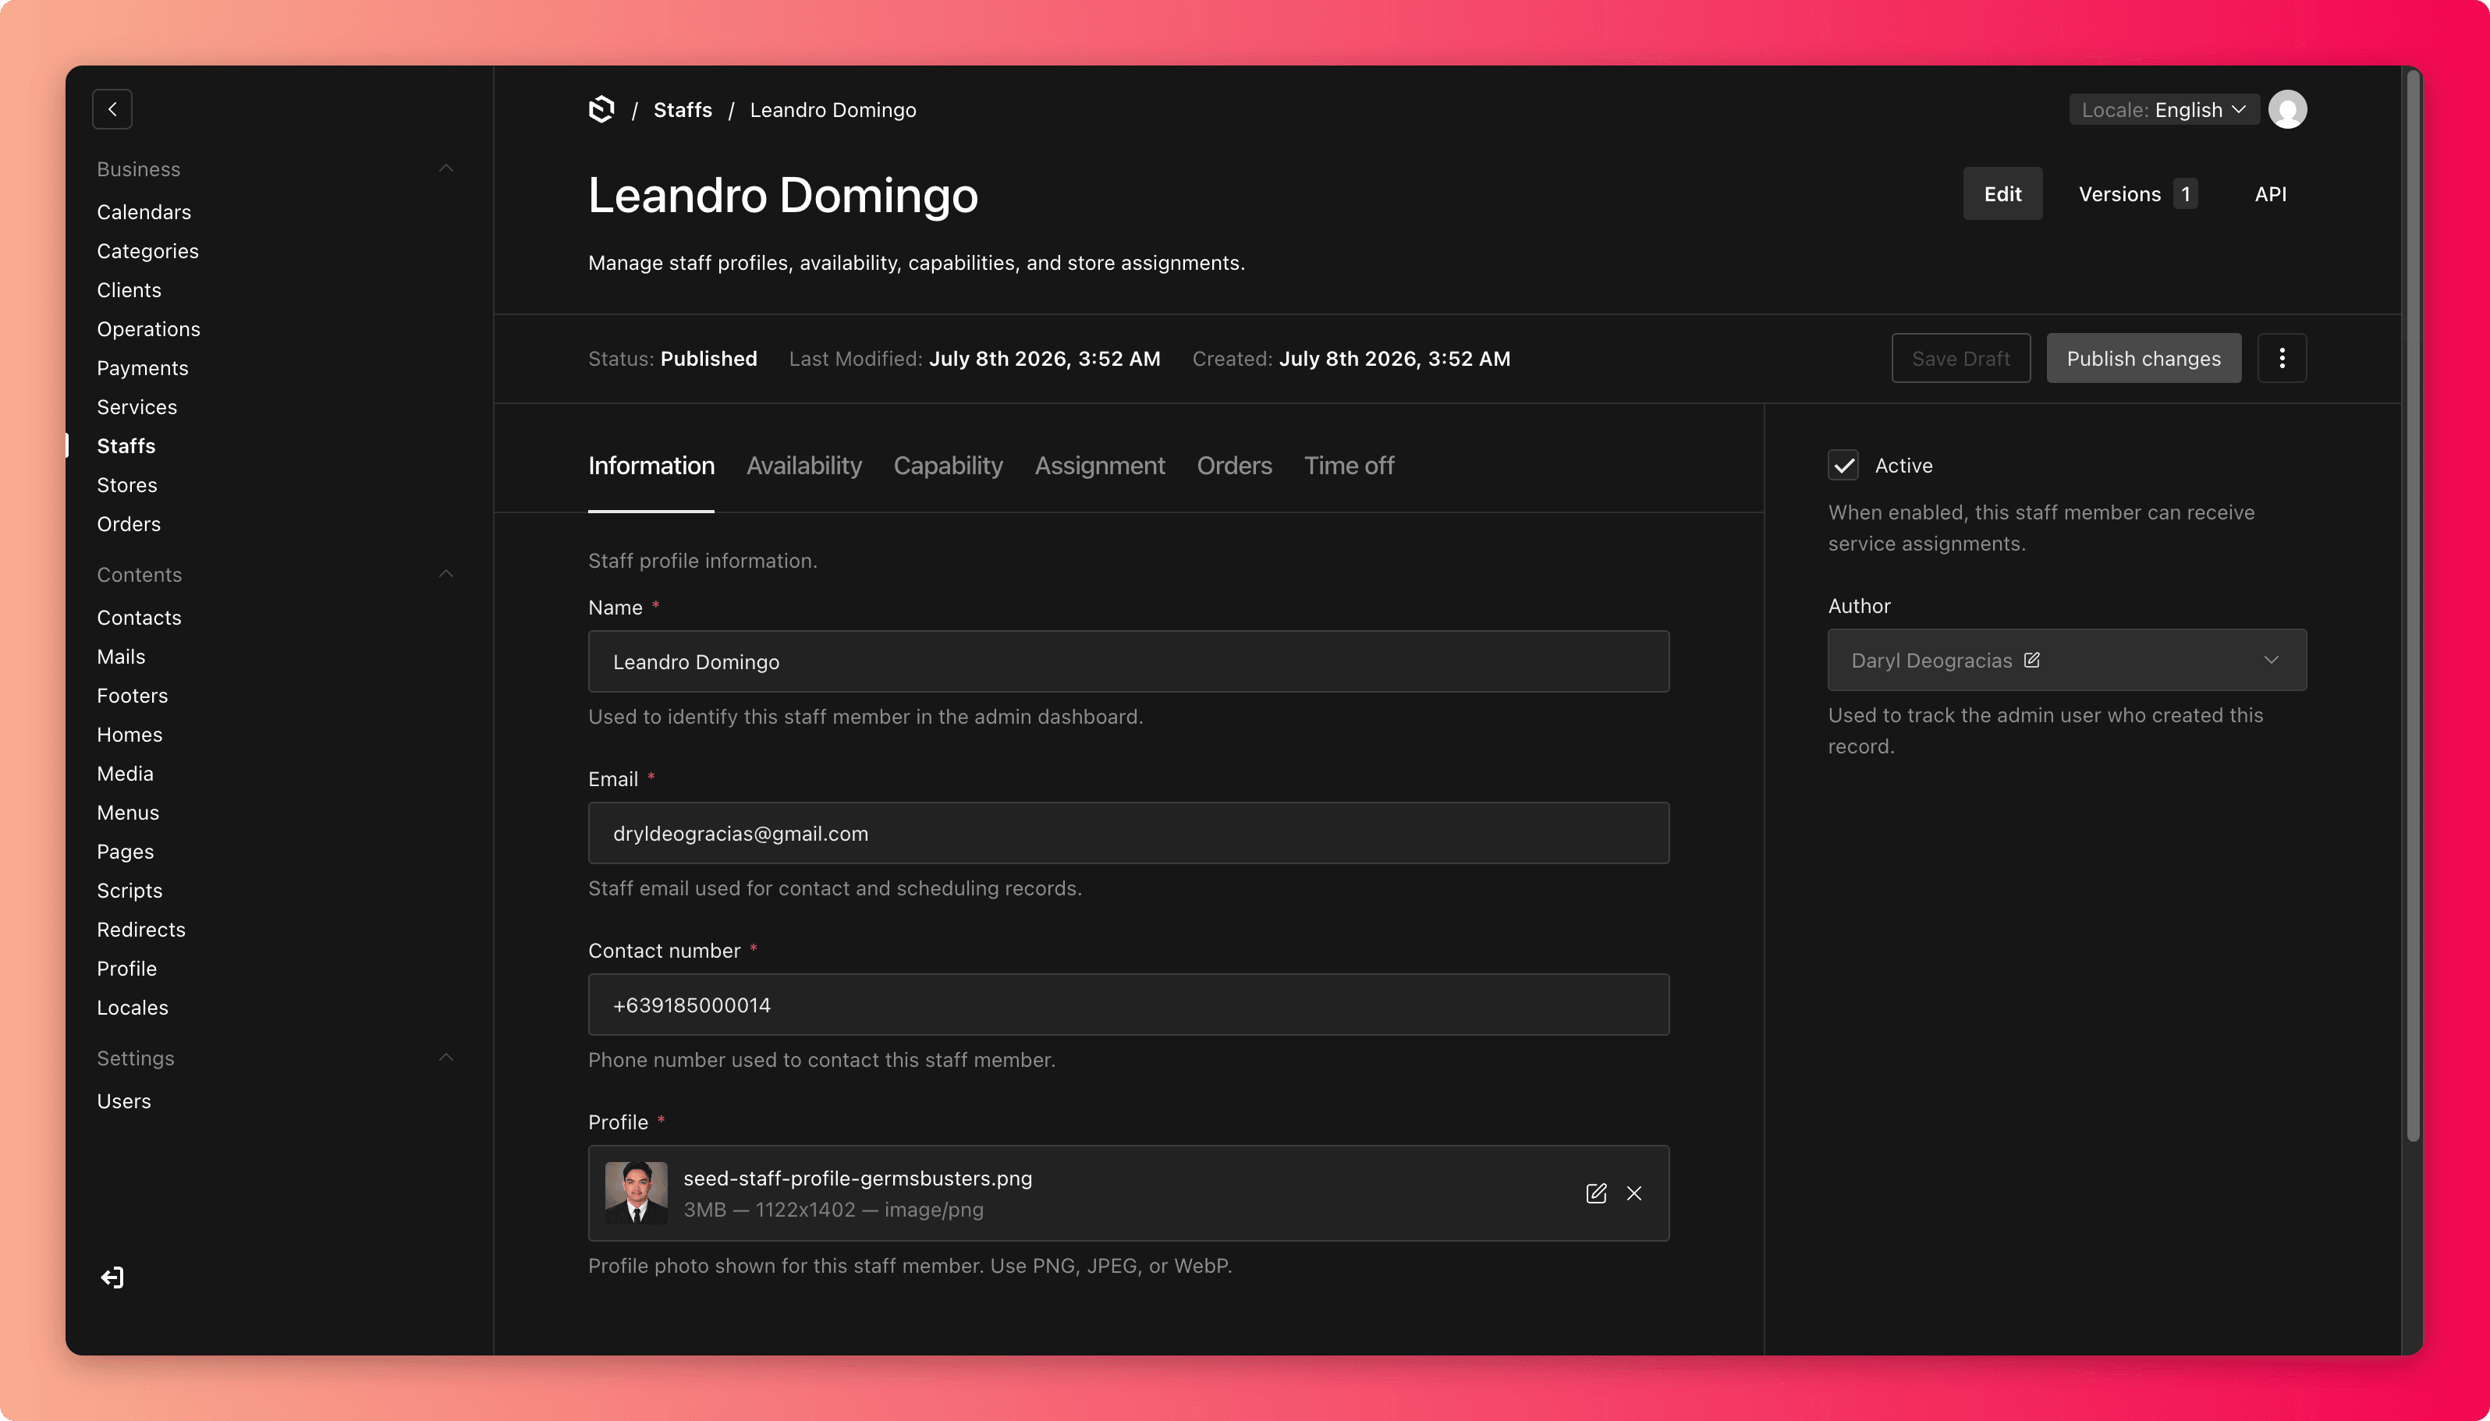
Task: Focus the Email input field
Action: click(1128, 834)
